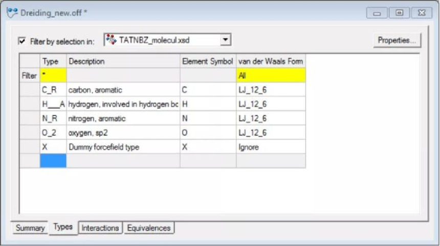Viewport: 440px width, 246px height.
Task: Switch to the Equivalences tab
Action: tap(149, 228)
